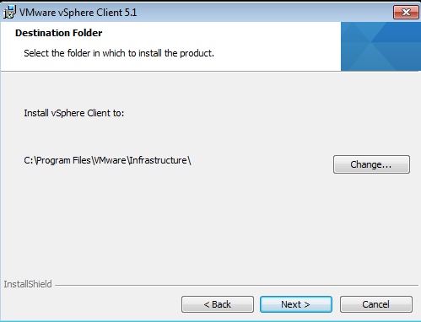Click the empty gray area below the install path
Screen dimensions: 421x322
pyautogui.click(x=169, y=225)
